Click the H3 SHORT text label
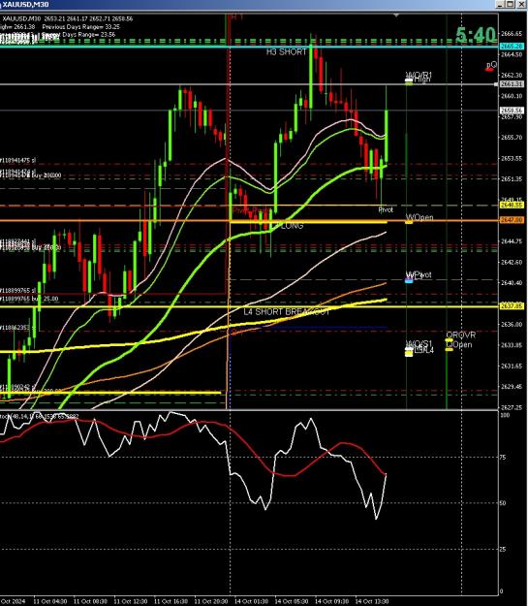 (286, 51)
